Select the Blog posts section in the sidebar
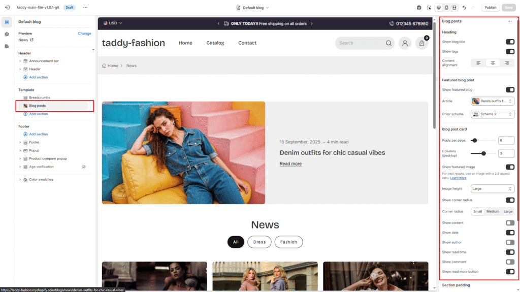 click(x=38, y=106)
